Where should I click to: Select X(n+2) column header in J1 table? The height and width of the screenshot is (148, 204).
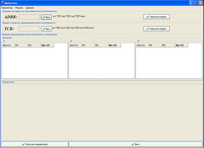(47, 45)
